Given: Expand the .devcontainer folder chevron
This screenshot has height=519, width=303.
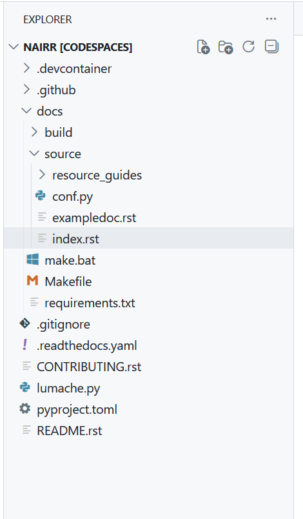Looking at the screenshot, I should coord(27,68).
